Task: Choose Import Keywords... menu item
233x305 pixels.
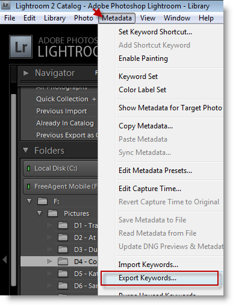Action: [x=148, y=265]
